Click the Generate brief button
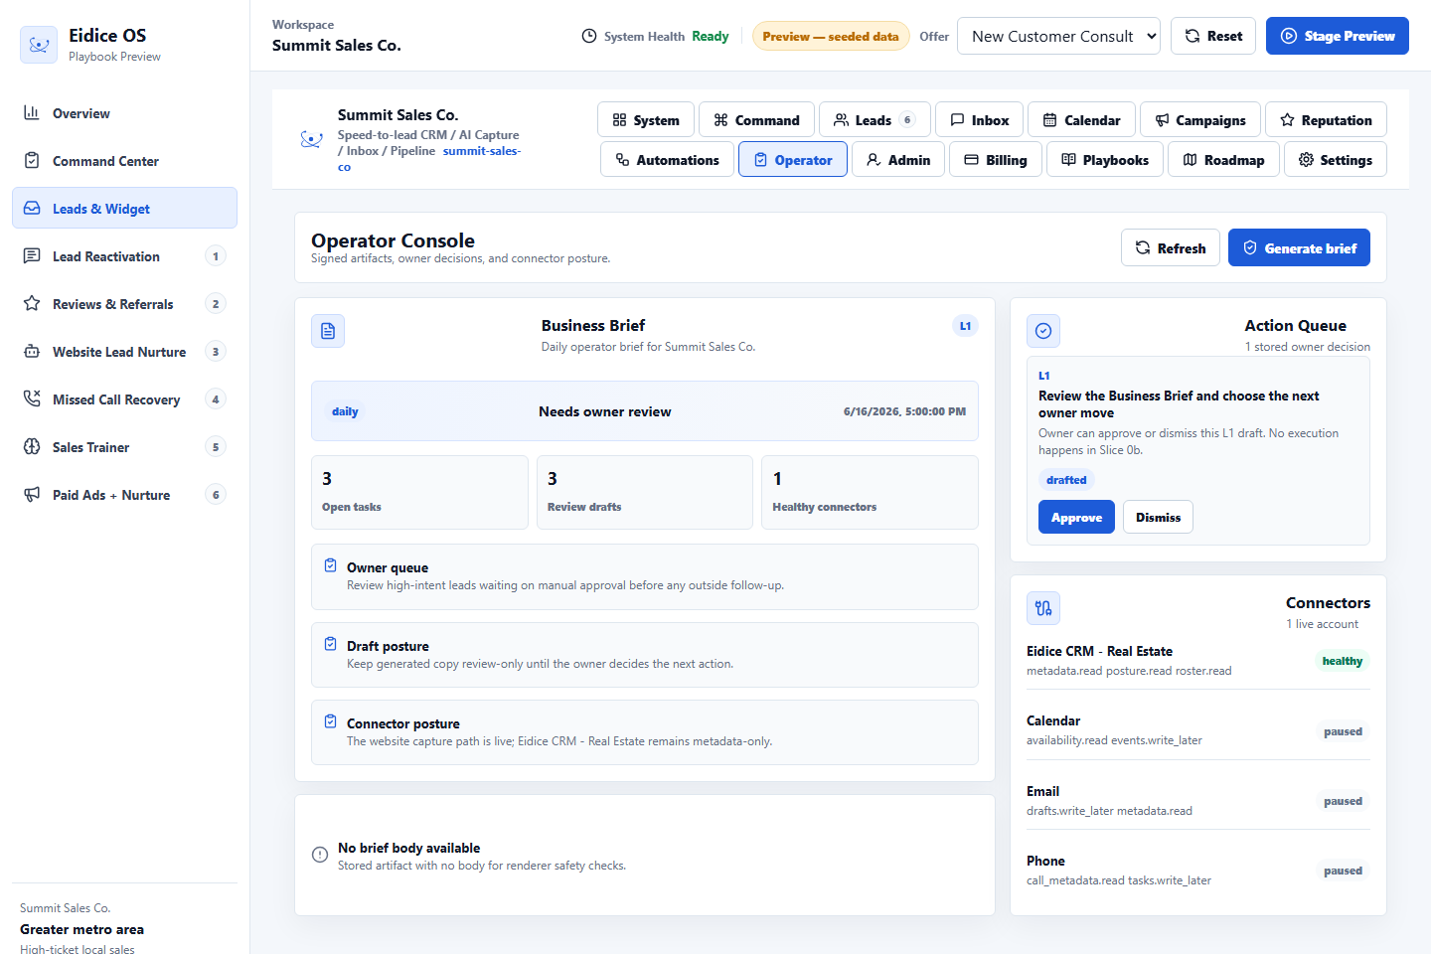Viewport: 1431px width, 954px height. click(x=1299, y=247)
